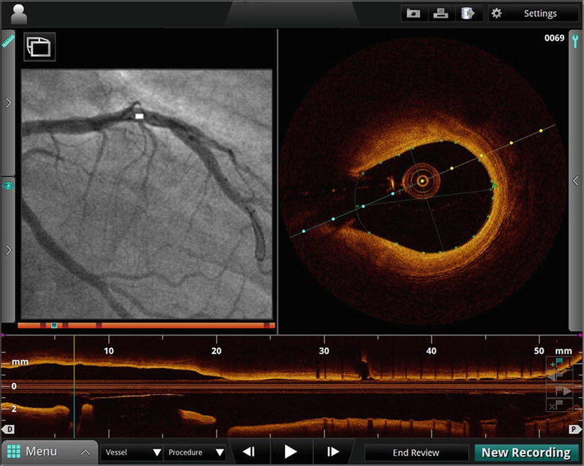Click the delete bookmark flag icon
584x466 pixels.
(x=559, y=406)
